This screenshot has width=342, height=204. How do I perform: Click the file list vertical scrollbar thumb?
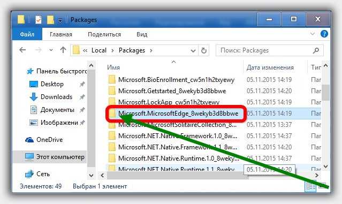coord(325,93)
